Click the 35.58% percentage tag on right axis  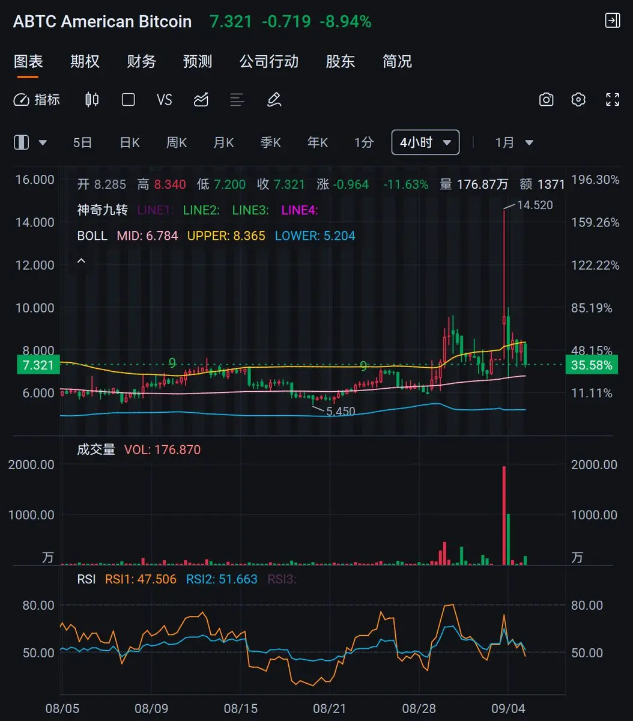[591, 365]
